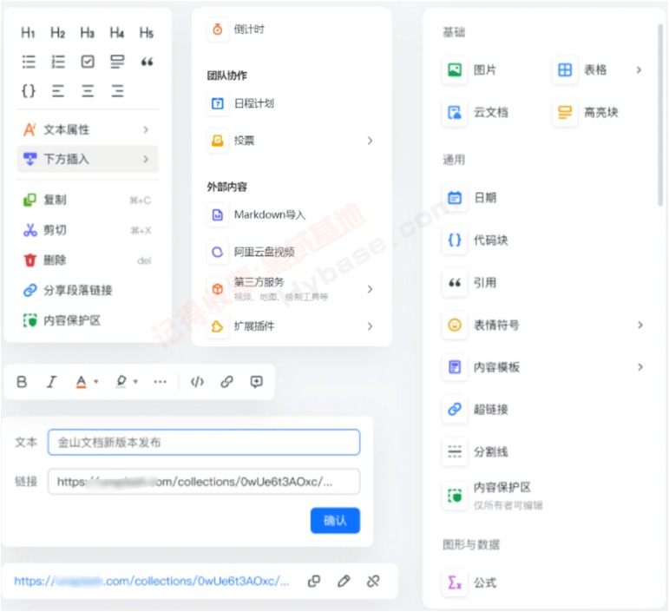Copy link in link preview bar
669x612 pixels.
pyautogui.click(x=314, y=581)
